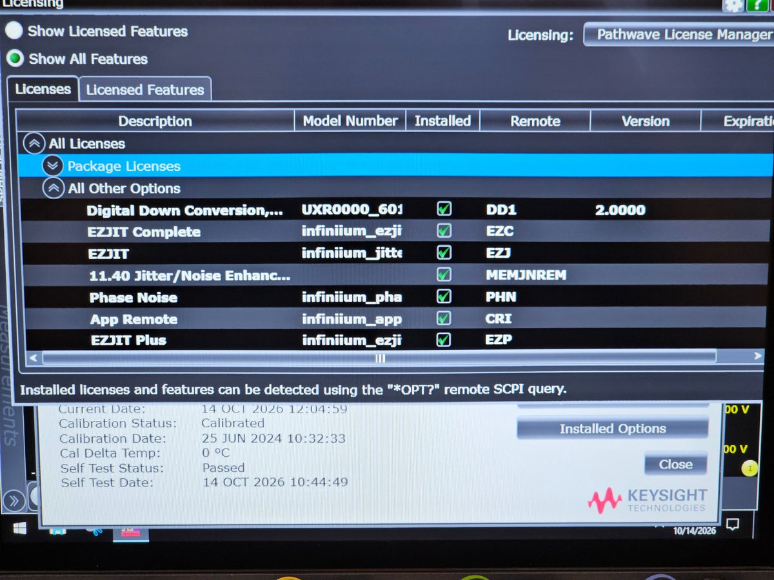Click the PHN remote cell
Screen dimensions: 774x580
click(x=501, y=297)
